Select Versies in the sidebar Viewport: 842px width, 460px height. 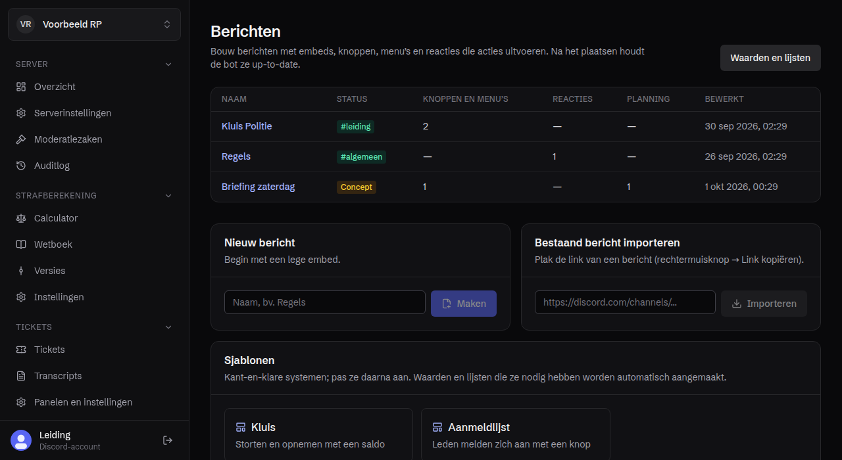(94, 271)
